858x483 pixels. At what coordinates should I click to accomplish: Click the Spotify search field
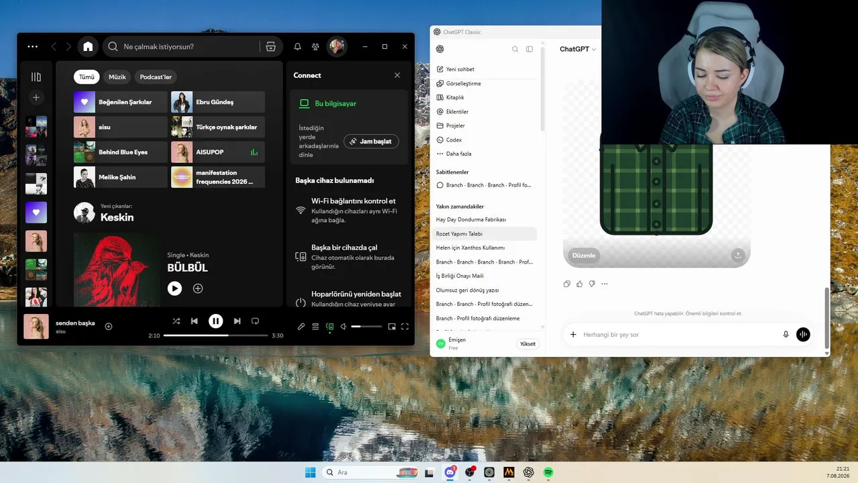click(181, 47)
